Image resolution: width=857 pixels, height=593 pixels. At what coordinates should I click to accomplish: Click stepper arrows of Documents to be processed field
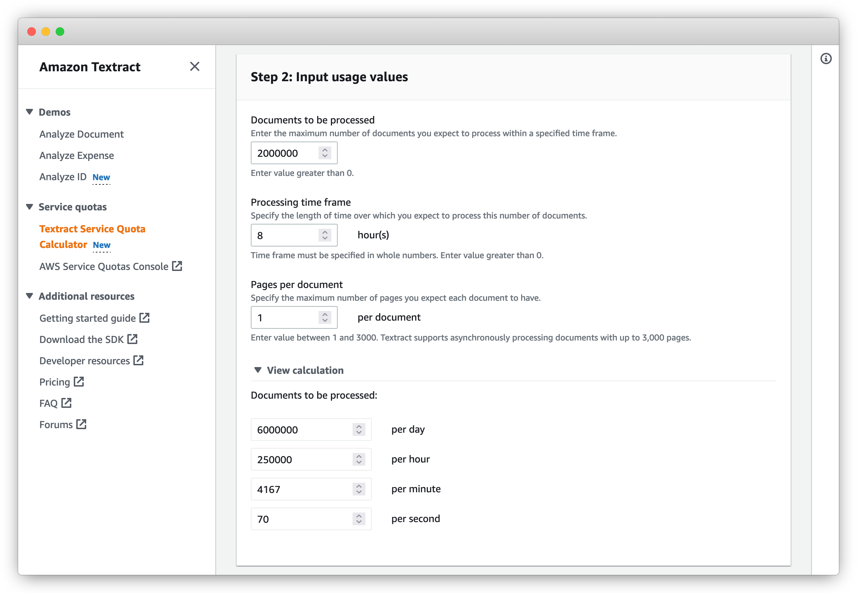[325, 153]
